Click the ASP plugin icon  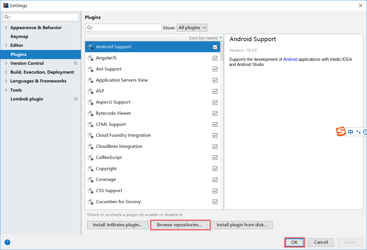pyautogui.click(x=91, y=91)
